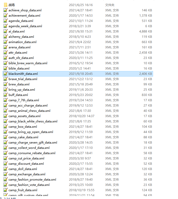178x199 pixels.
Task: Select animation_data.xml by its name
Action: click(22, 42)
